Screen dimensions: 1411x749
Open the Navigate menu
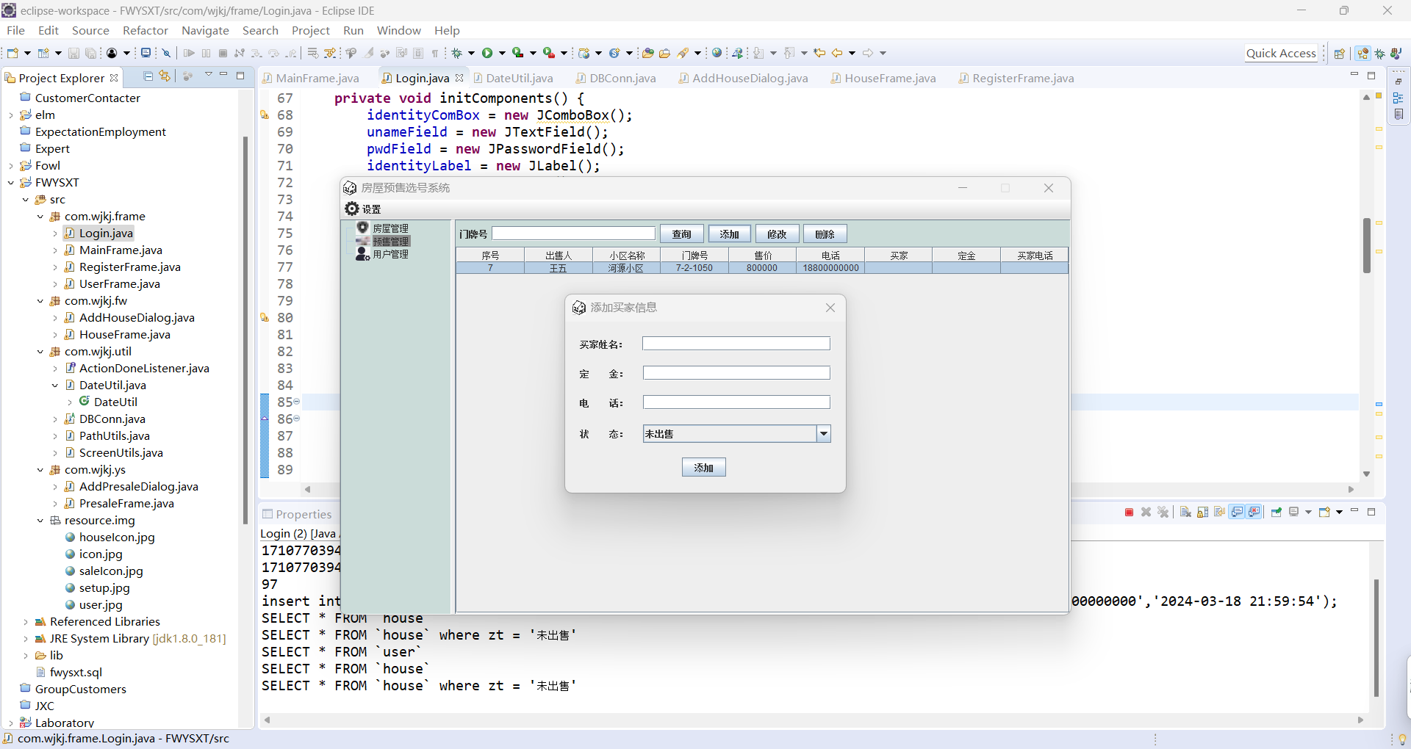pyautogui.click(x=205, y=30)
